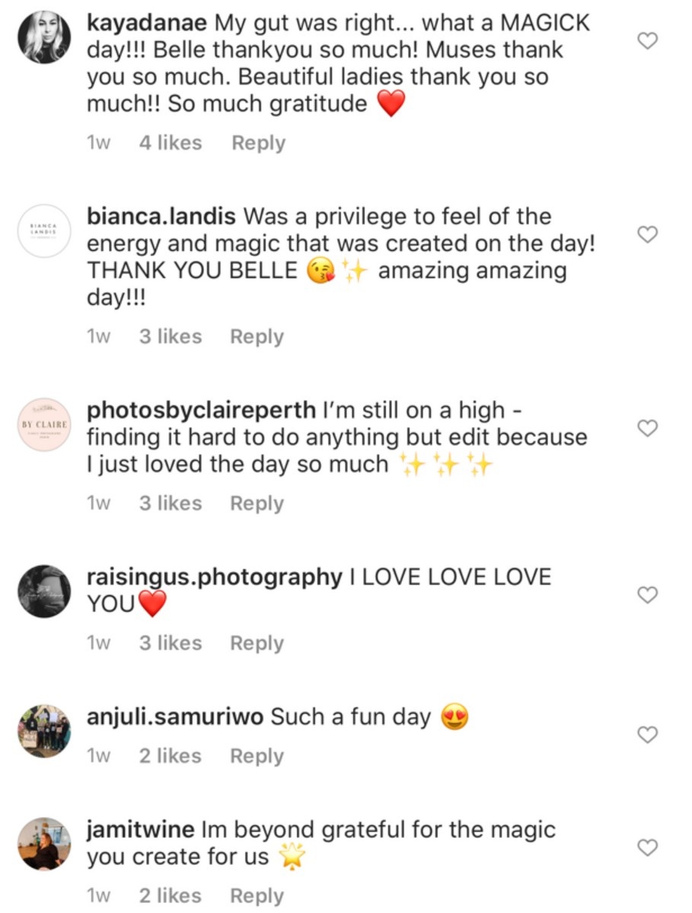The image size is (692, 913).
Task: Heart the raisingus.photography comment
Action: [x=646, y=596]
